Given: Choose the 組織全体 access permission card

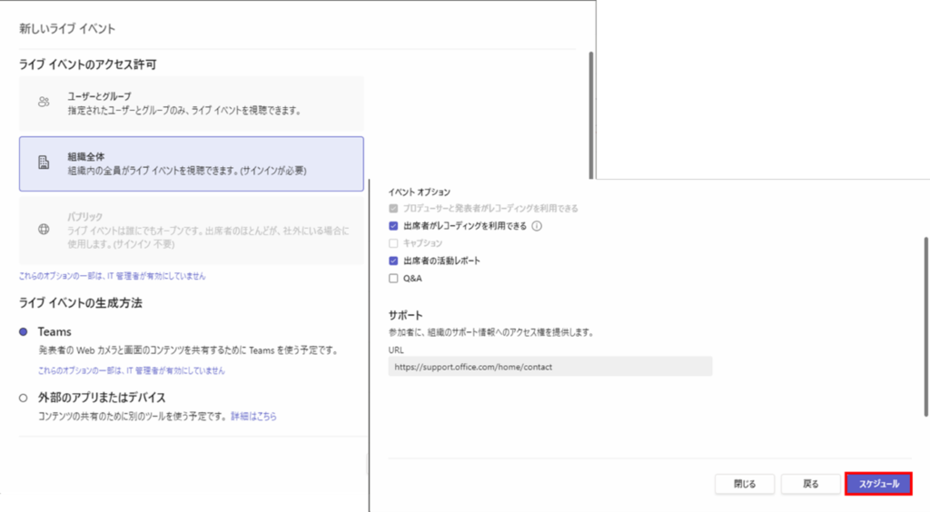Looking at the screenshot, I should [x=191, y=163].
